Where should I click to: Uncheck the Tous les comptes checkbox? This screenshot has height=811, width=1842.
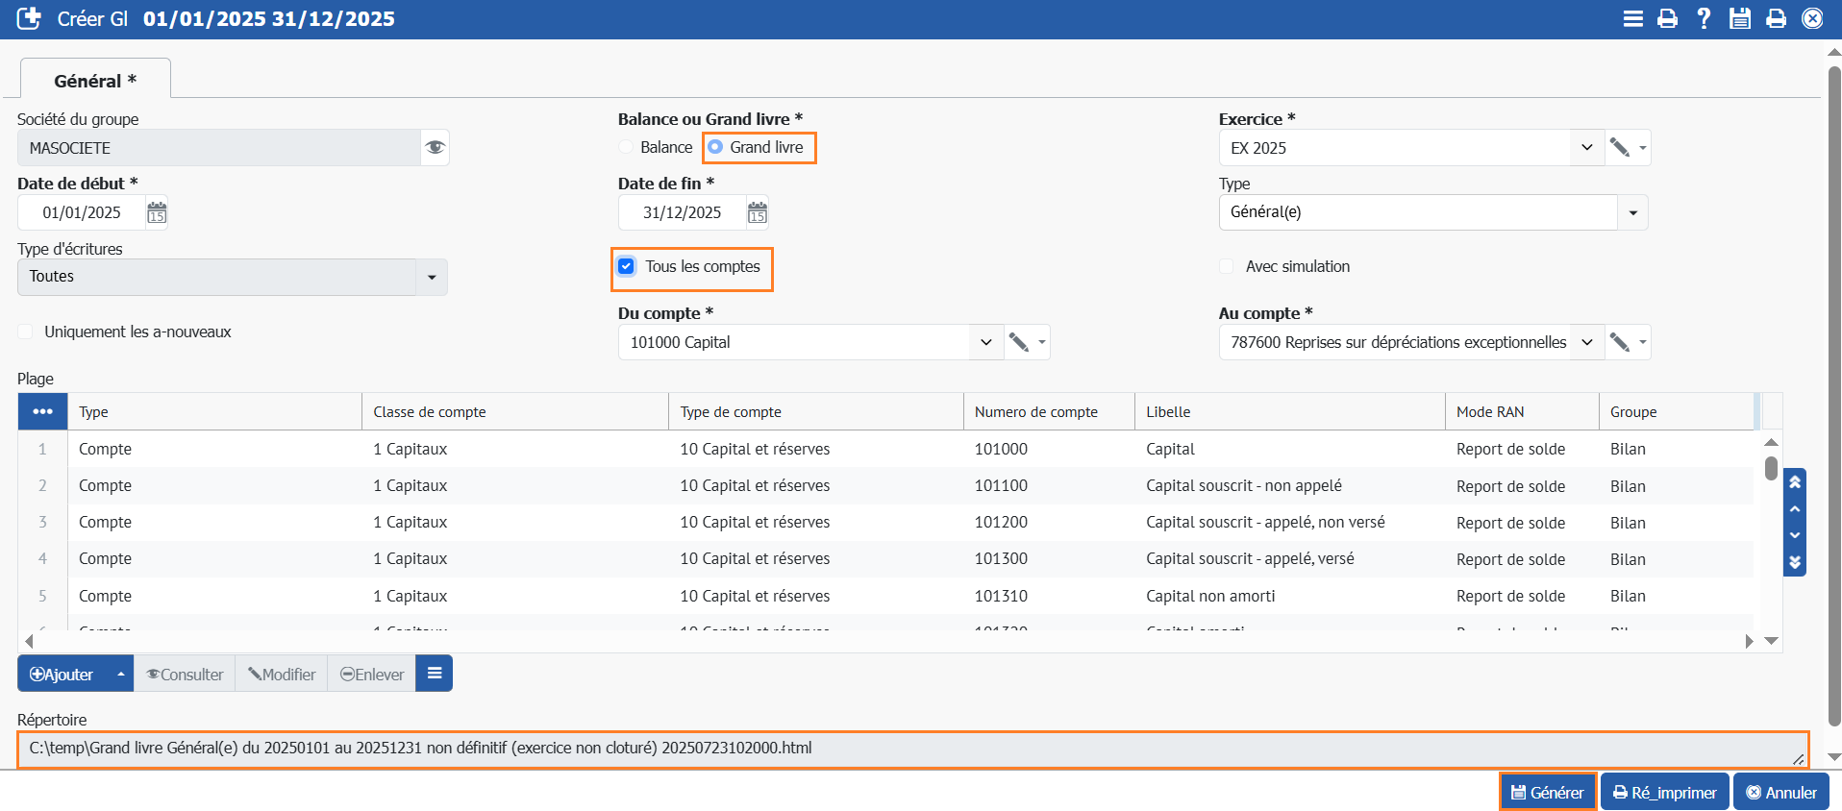[627, 266]
